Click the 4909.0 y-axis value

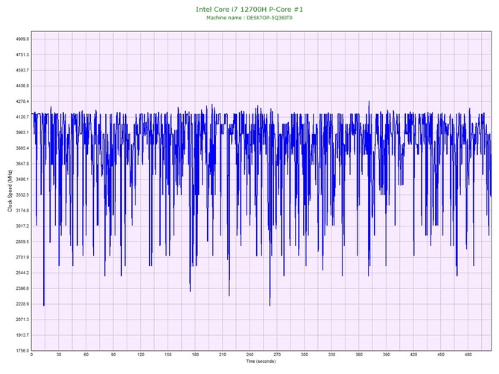point(22,39)
